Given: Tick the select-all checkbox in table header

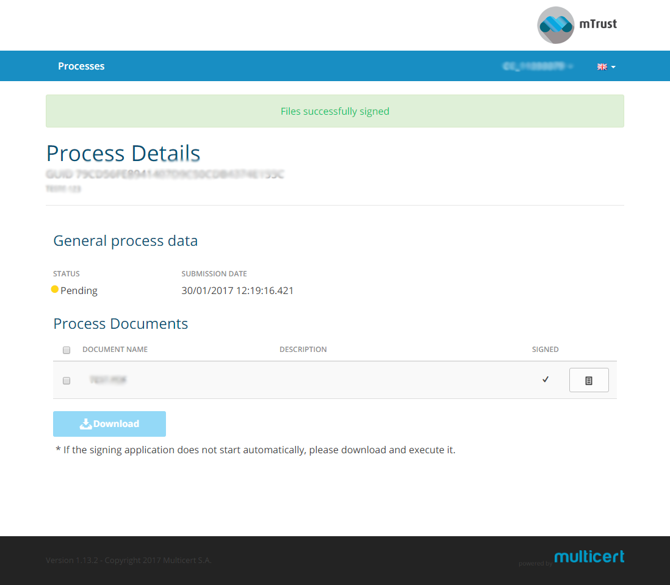Looking at the screenshot, I should pyautogui.click(x=67, y=350).
